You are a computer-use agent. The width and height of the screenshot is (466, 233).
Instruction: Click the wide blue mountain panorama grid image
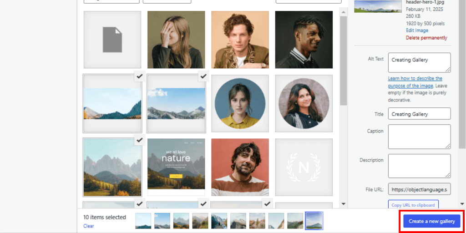point(112,103)
